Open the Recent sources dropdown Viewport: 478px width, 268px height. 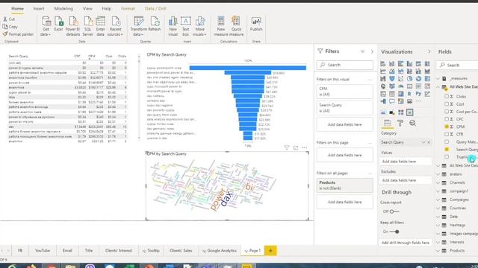point(116,26)
